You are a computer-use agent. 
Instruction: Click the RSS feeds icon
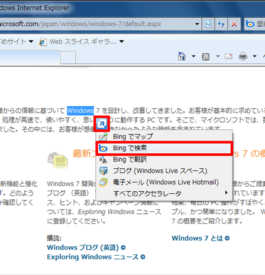click(206, 56)
